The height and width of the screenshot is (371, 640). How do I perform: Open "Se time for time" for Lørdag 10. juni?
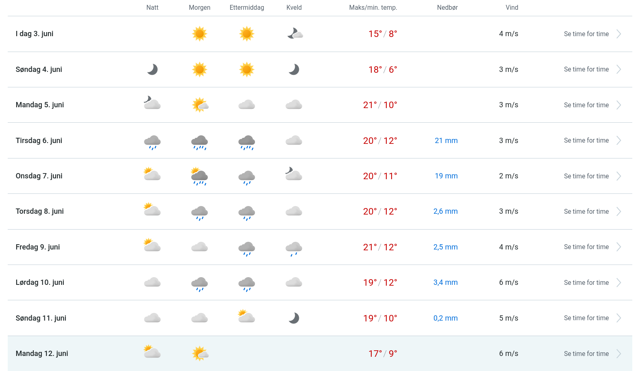[586, 283]
